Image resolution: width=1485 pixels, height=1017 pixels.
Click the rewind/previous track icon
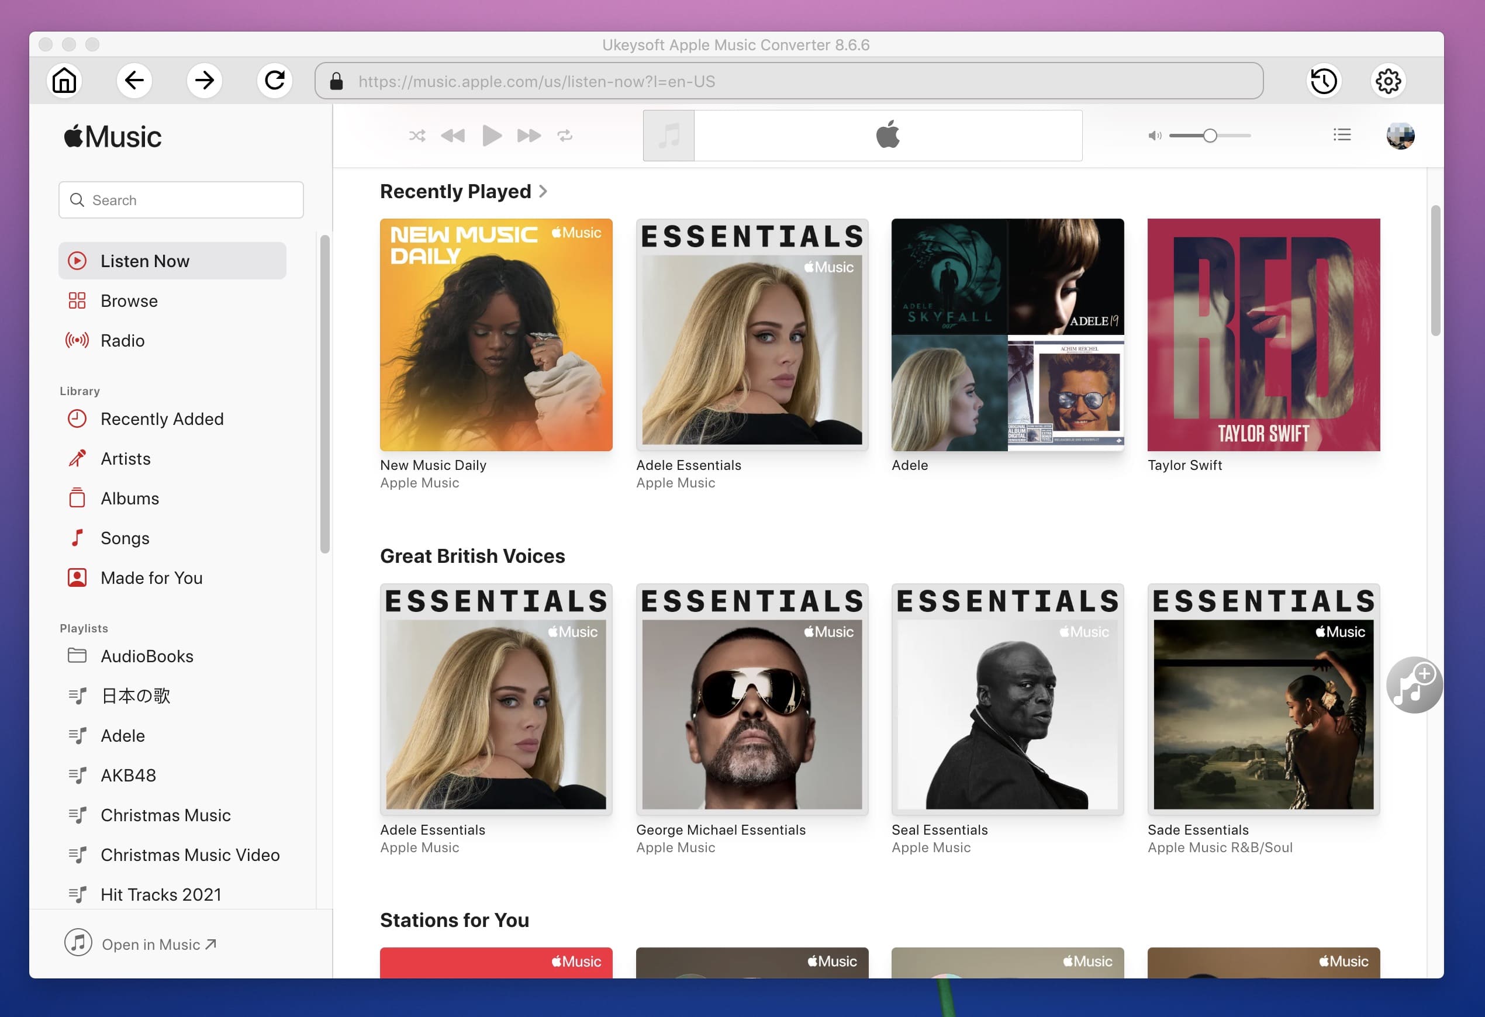pos(453,134)
